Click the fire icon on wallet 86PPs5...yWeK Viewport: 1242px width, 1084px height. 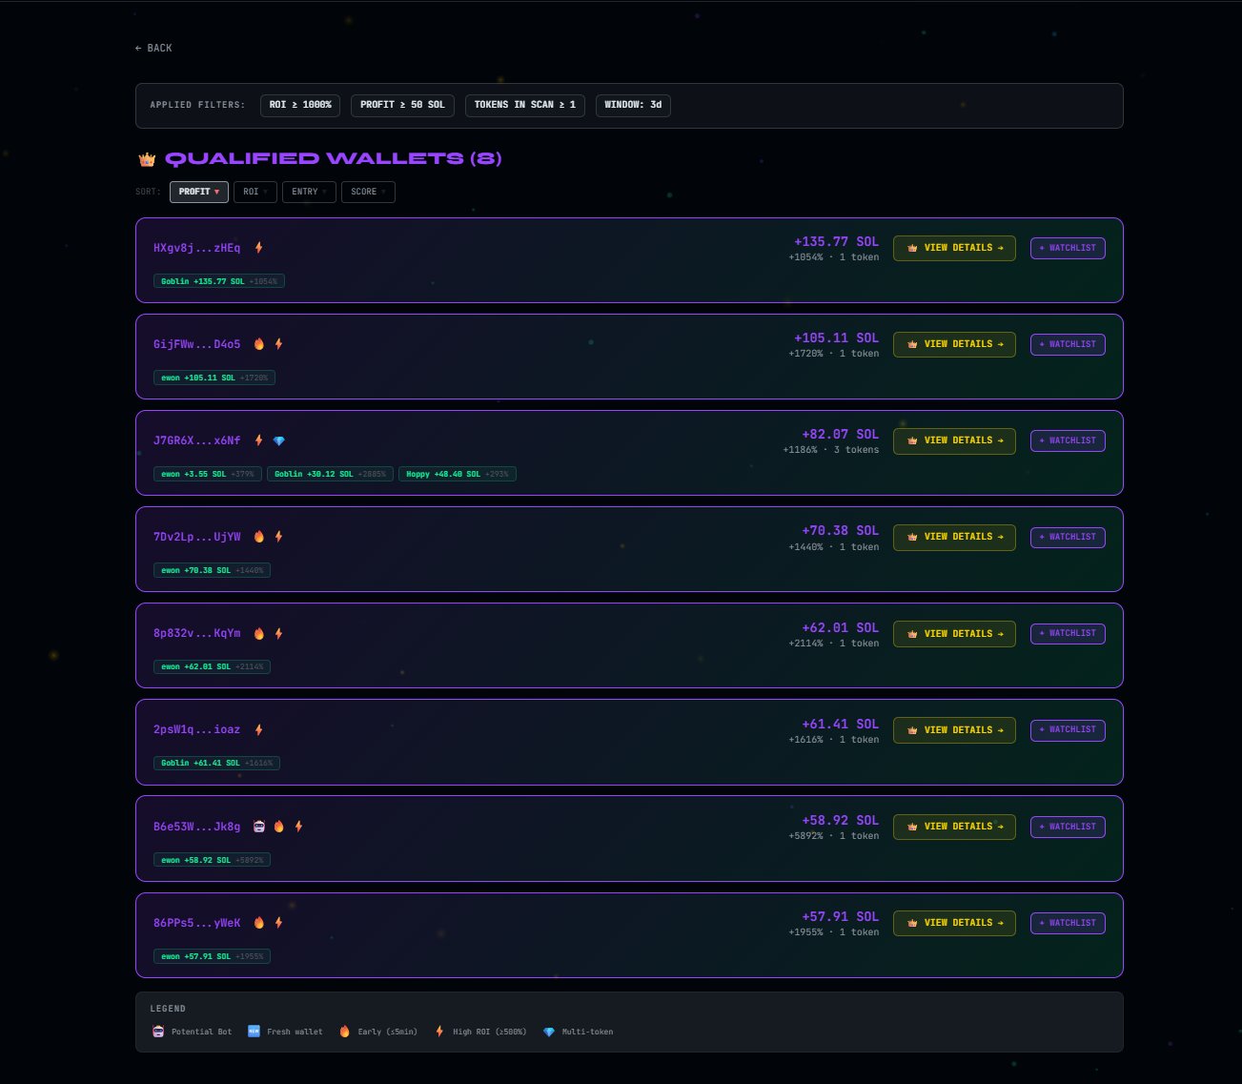(x=259, y=923)
